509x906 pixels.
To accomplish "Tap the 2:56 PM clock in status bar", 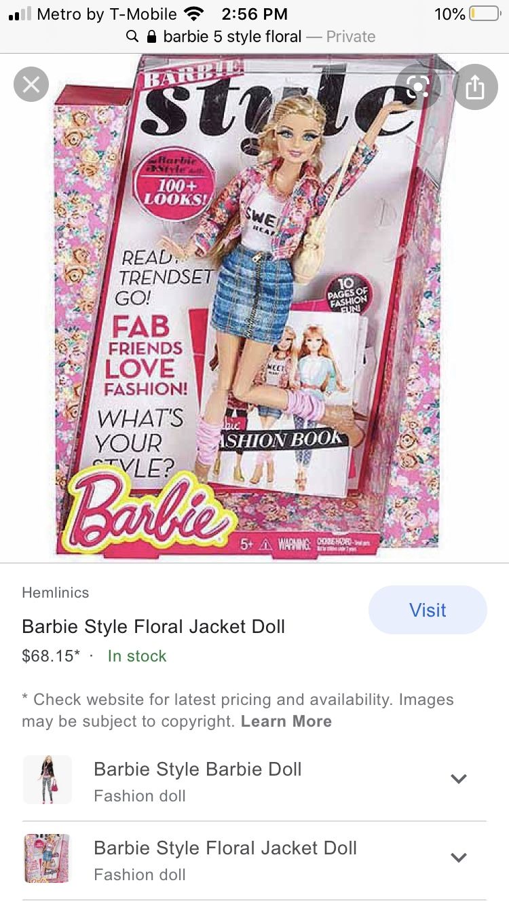I will coord(254,14).
